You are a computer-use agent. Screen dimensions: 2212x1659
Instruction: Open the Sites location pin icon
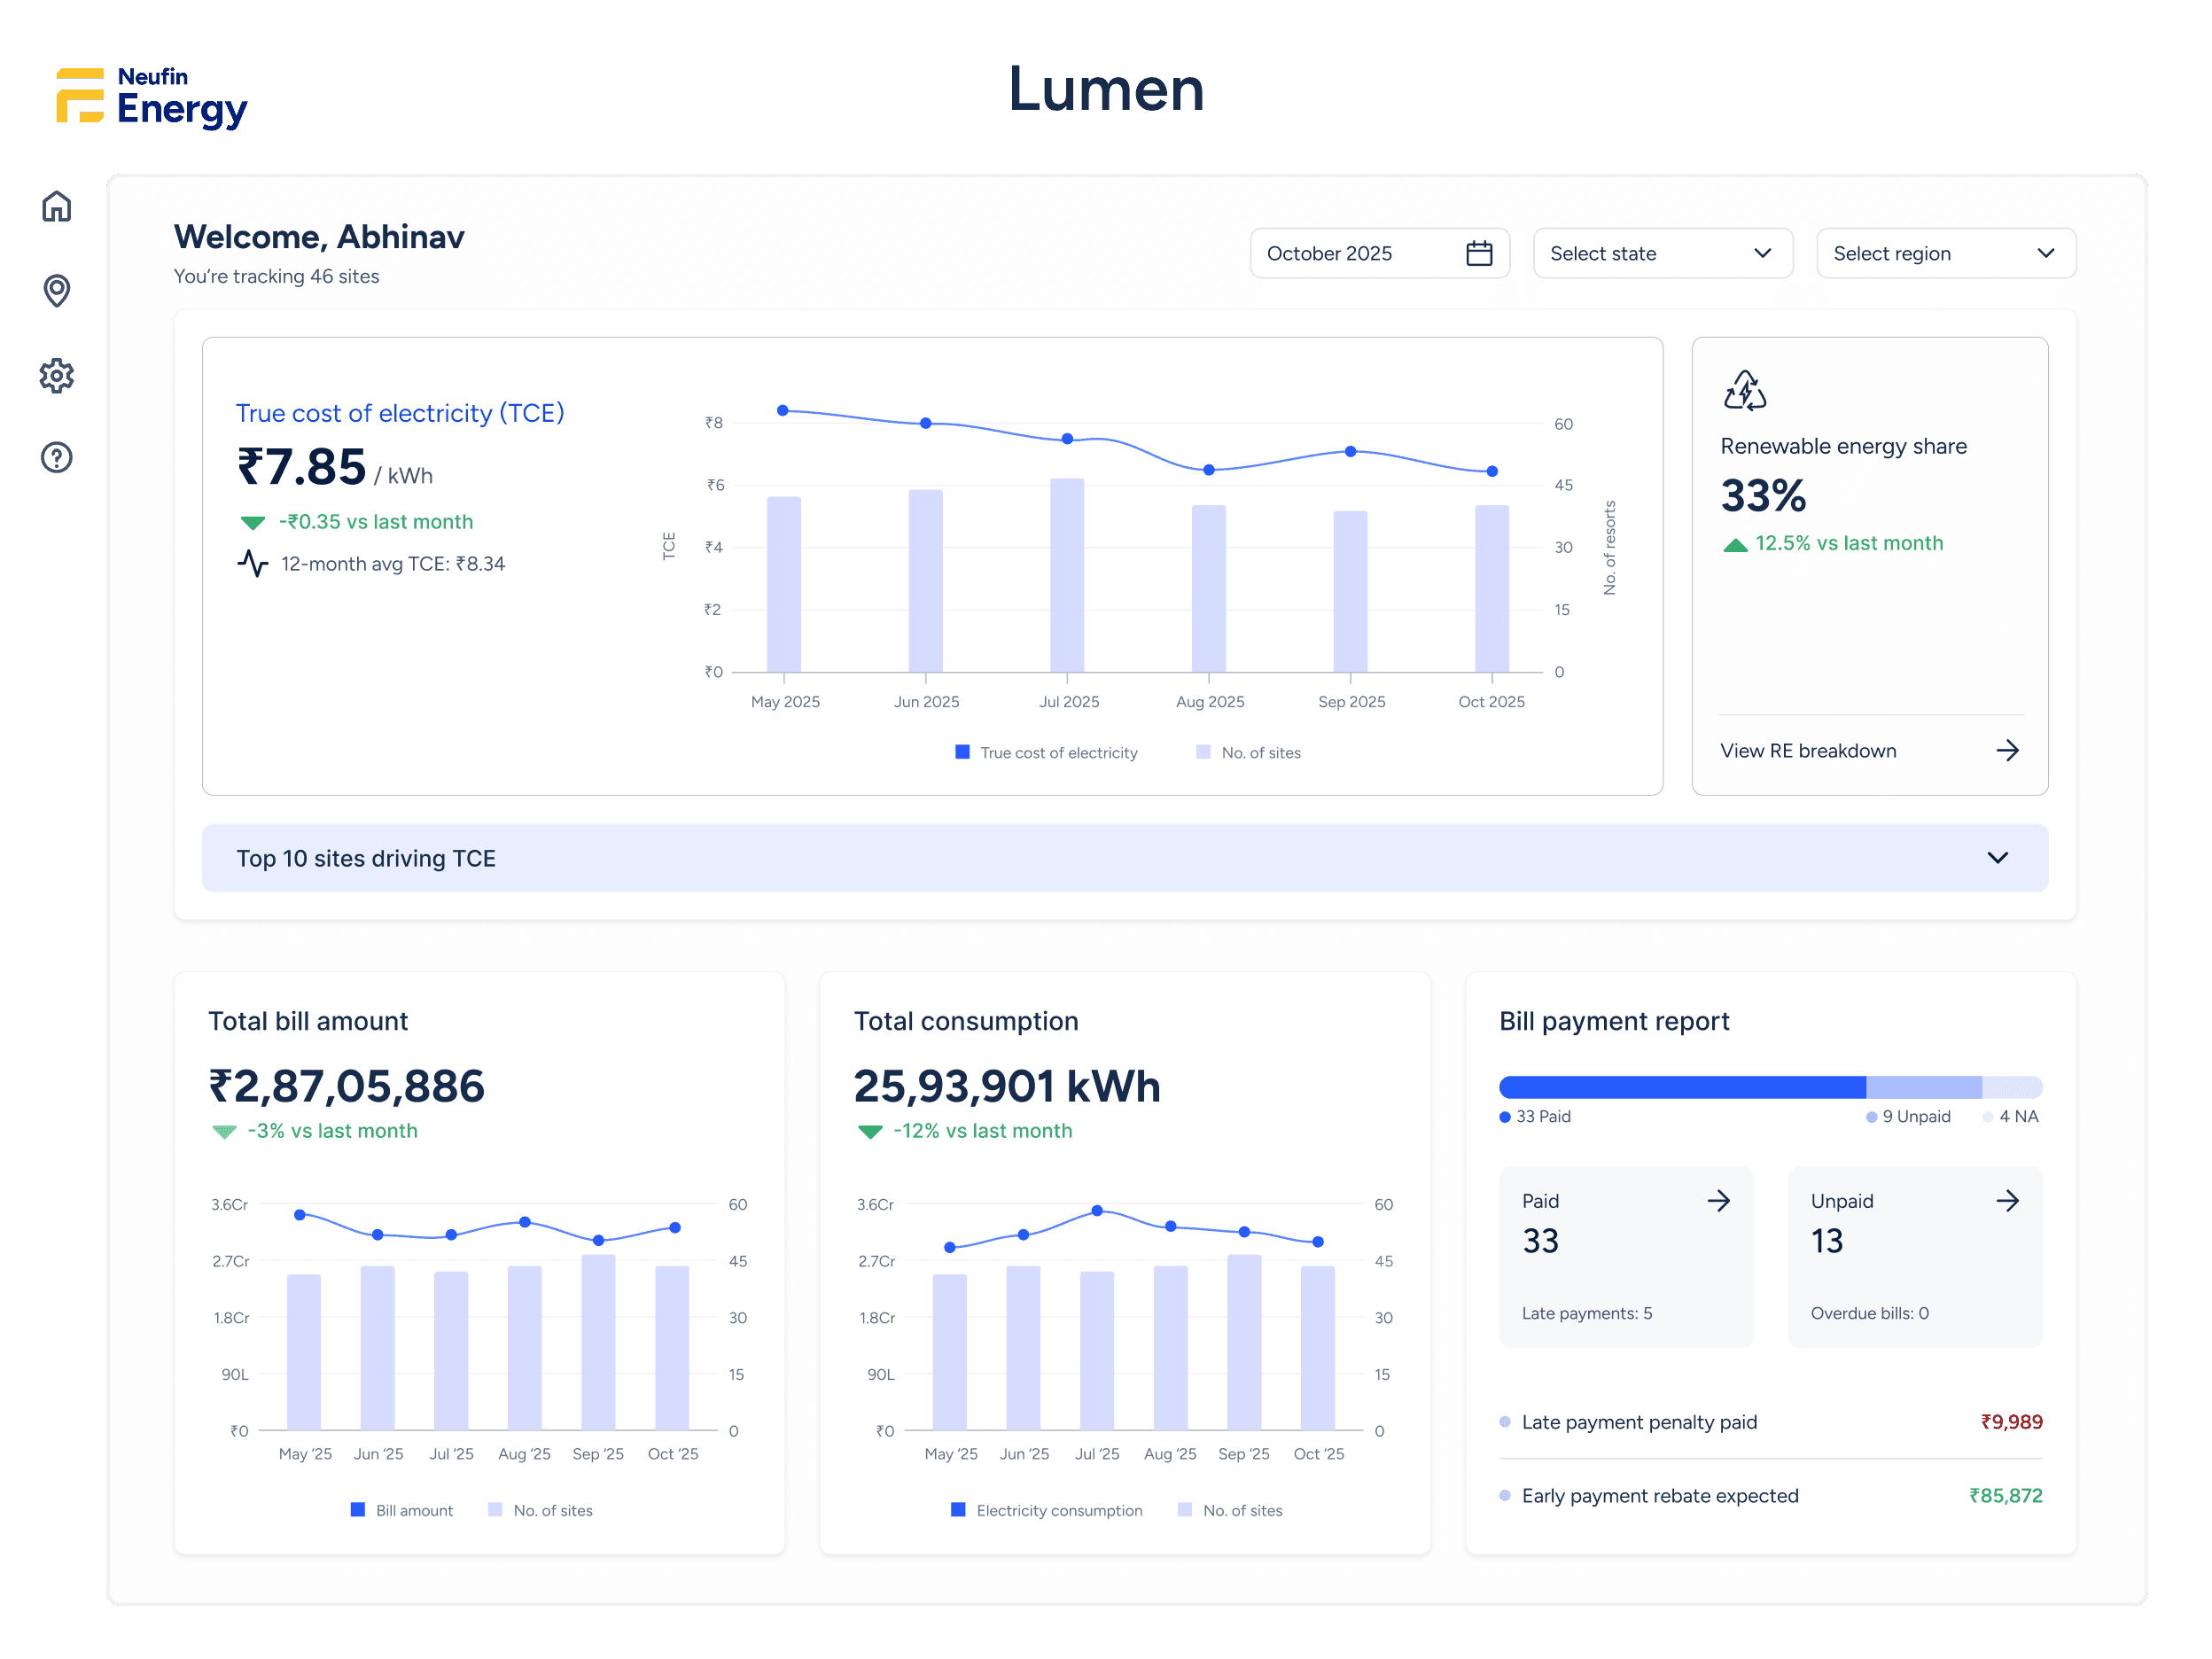[x=57, y=290]
